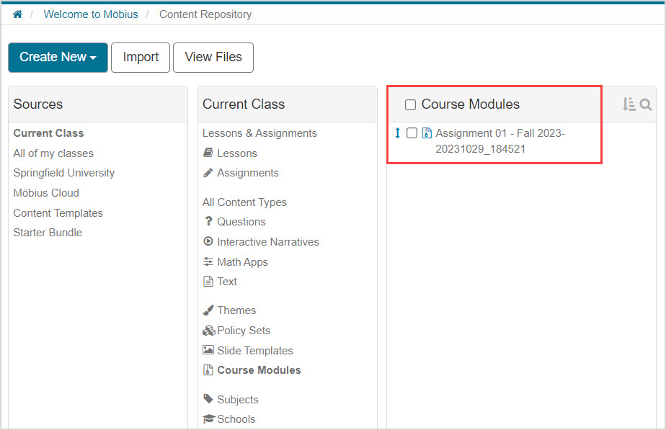The image size is (666, 430).
Task: Open the Assignment 01 - Fall 2023 module
Action: pyautogui.click(x=499, y=133)
